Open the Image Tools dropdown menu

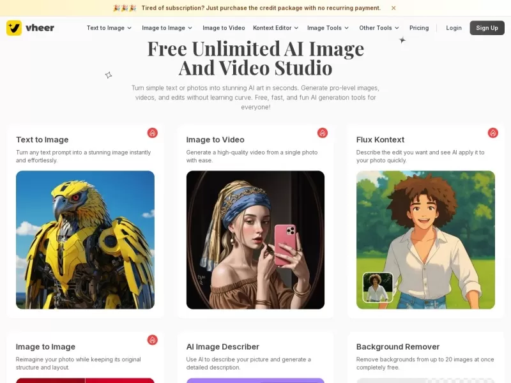tap(328, 28)
